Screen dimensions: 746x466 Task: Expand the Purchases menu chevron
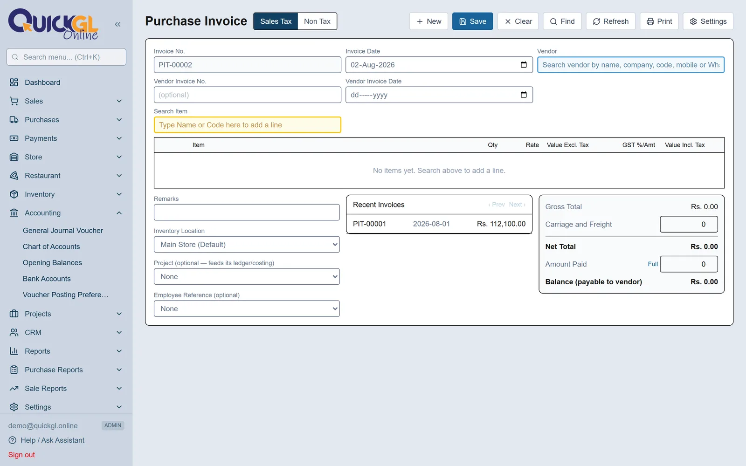119,120
